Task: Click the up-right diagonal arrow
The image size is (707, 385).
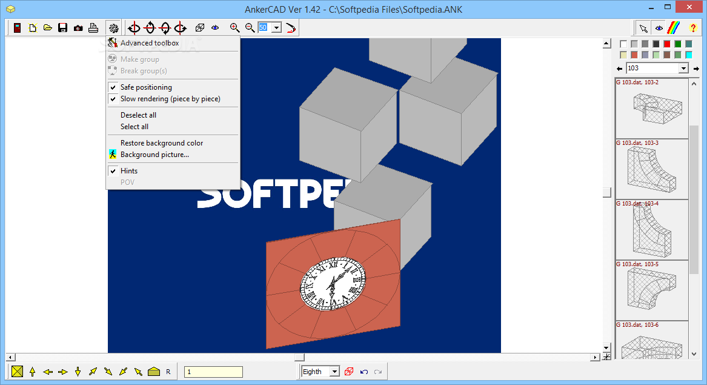Action: point(93,372)
